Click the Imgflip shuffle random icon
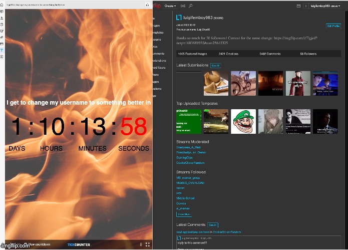The width and height of the screenshot is (348, 250). [183, 6]
